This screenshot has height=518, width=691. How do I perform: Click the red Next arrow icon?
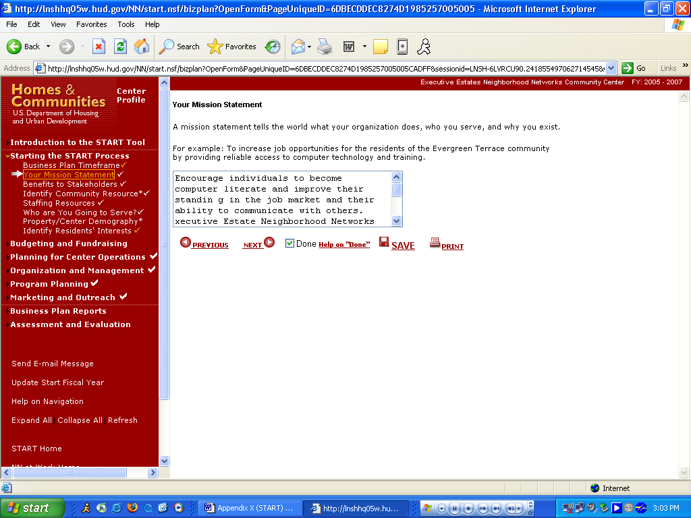point(269,242)
